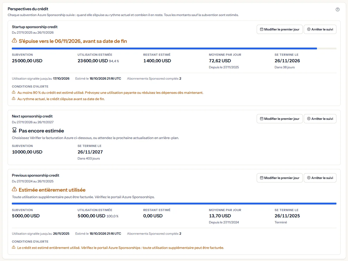Select the 'Perspectives du crédit' heading
348x261 pixels.
click(28, 9)
